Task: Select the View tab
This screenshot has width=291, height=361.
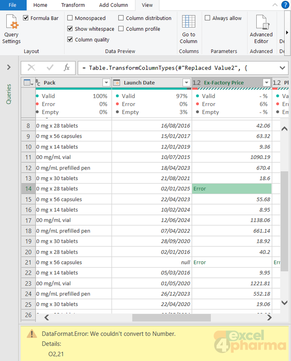Action: pos(147,5)
